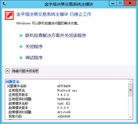Click the 故障模块版本: label
The width and height of the screenshot is (138, 124).
(x=19, y=108)
